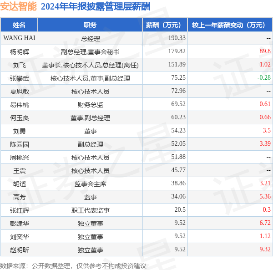Click the change value 0.61
273x270 pixels.
265,104
